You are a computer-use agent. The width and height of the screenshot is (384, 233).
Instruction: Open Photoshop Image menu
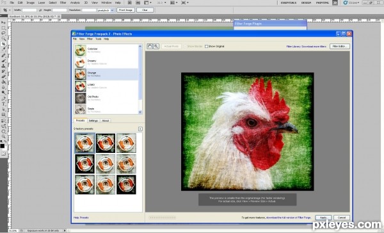tap(30, 3)
